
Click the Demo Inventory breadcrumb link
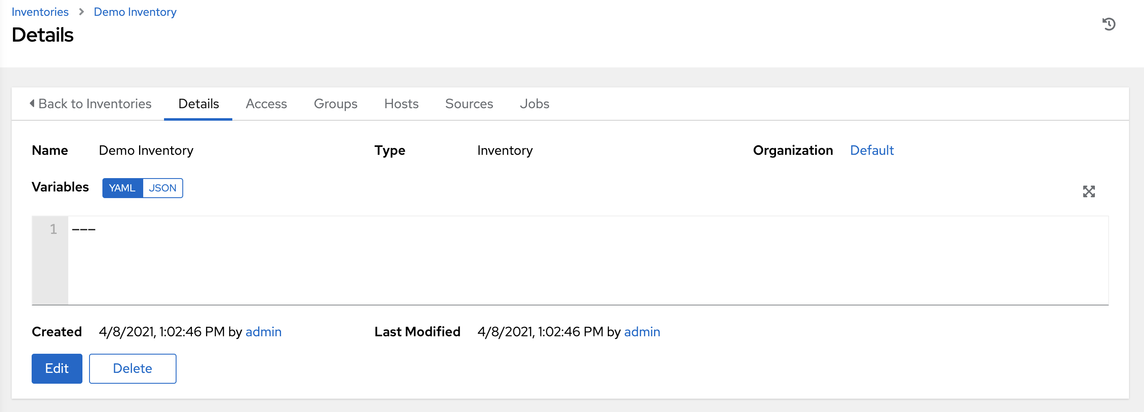coord(135,12)
